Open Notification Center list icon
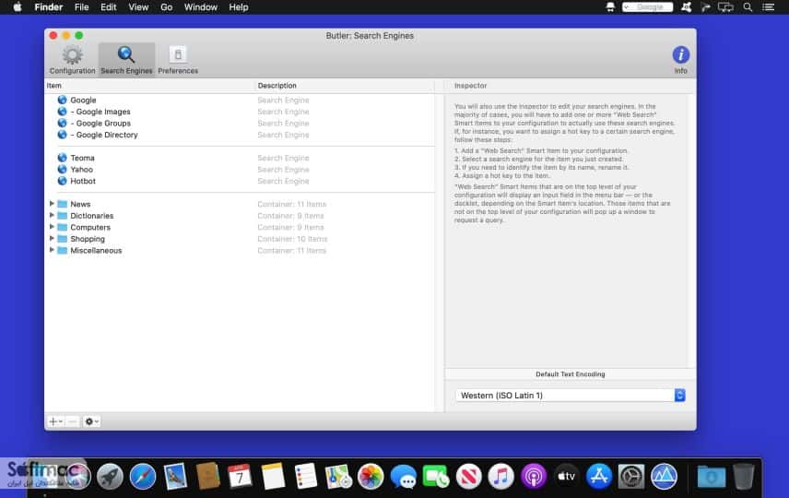The width and height of the screenshot is (789, 498). 769,7
